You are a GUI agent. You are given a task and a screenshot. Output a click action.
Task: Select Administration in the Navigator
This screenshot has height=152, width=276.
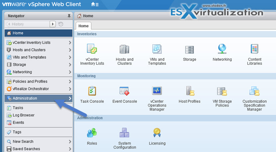[38, 98]
